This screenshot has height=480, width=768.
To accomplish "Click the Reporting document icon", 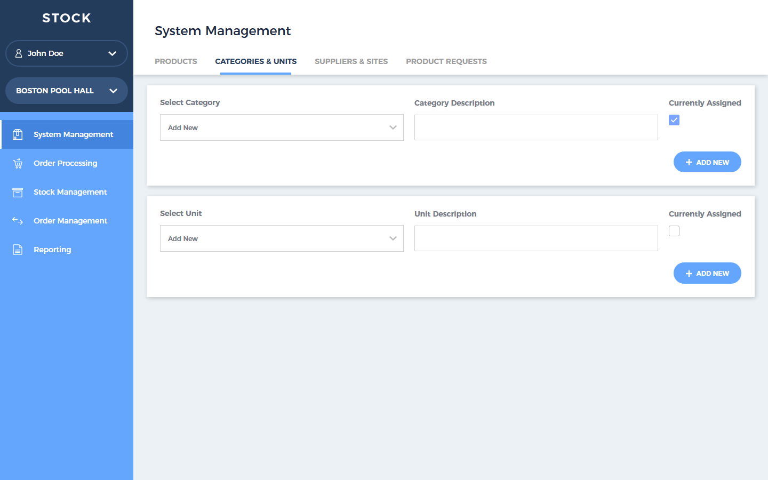I will tap(18, 250).
